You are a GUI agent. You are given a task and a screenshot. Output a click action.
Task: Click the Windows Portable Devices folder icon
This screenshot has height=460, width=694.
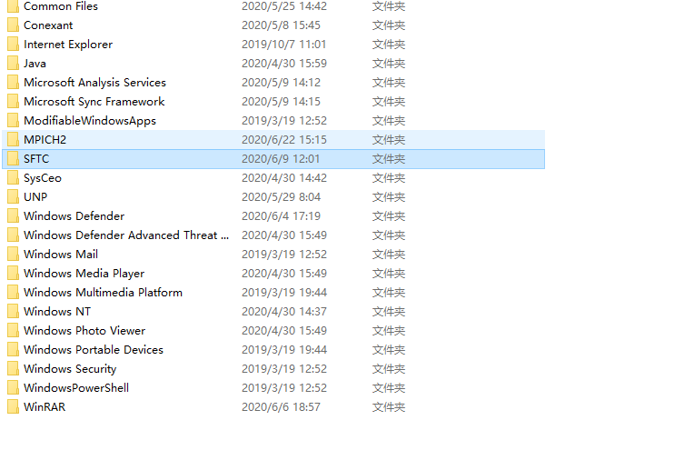[x=14, y=349]
